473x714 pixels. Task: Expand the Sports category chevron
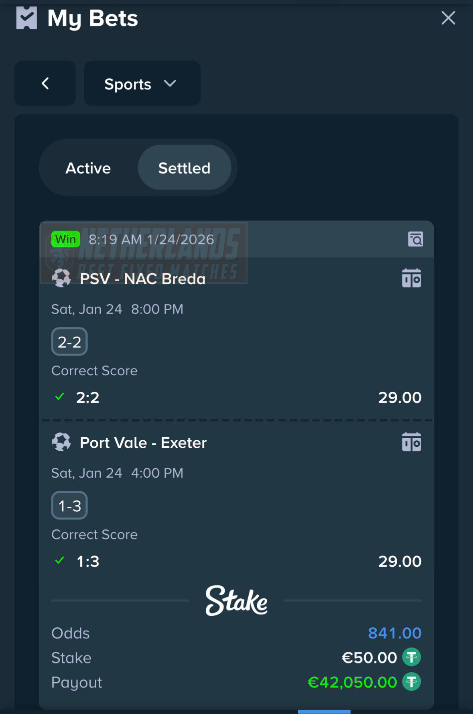coord(170,84)
